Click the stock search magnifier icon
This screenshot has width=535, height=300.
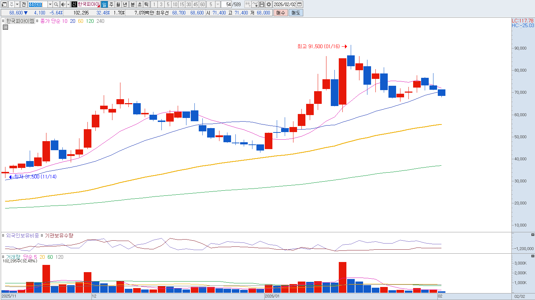click(x=56, y=4)
